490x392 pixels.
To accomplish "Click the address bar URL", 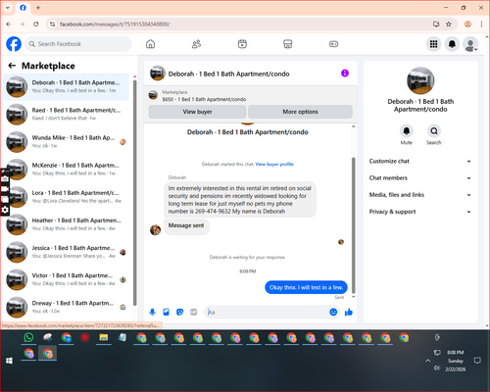I will pyautogui.click(x=115, y=24).
